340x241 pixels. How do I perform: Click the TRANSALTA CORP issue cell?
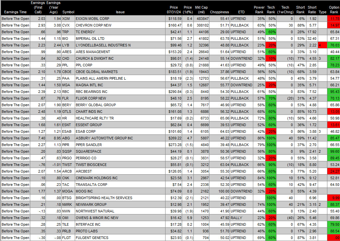pyautogui.click(x=120, y=185)
